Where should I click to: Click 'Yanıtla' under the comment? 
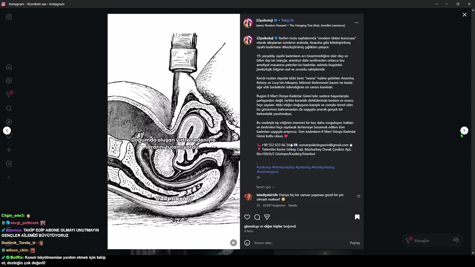tap(292, 205)
